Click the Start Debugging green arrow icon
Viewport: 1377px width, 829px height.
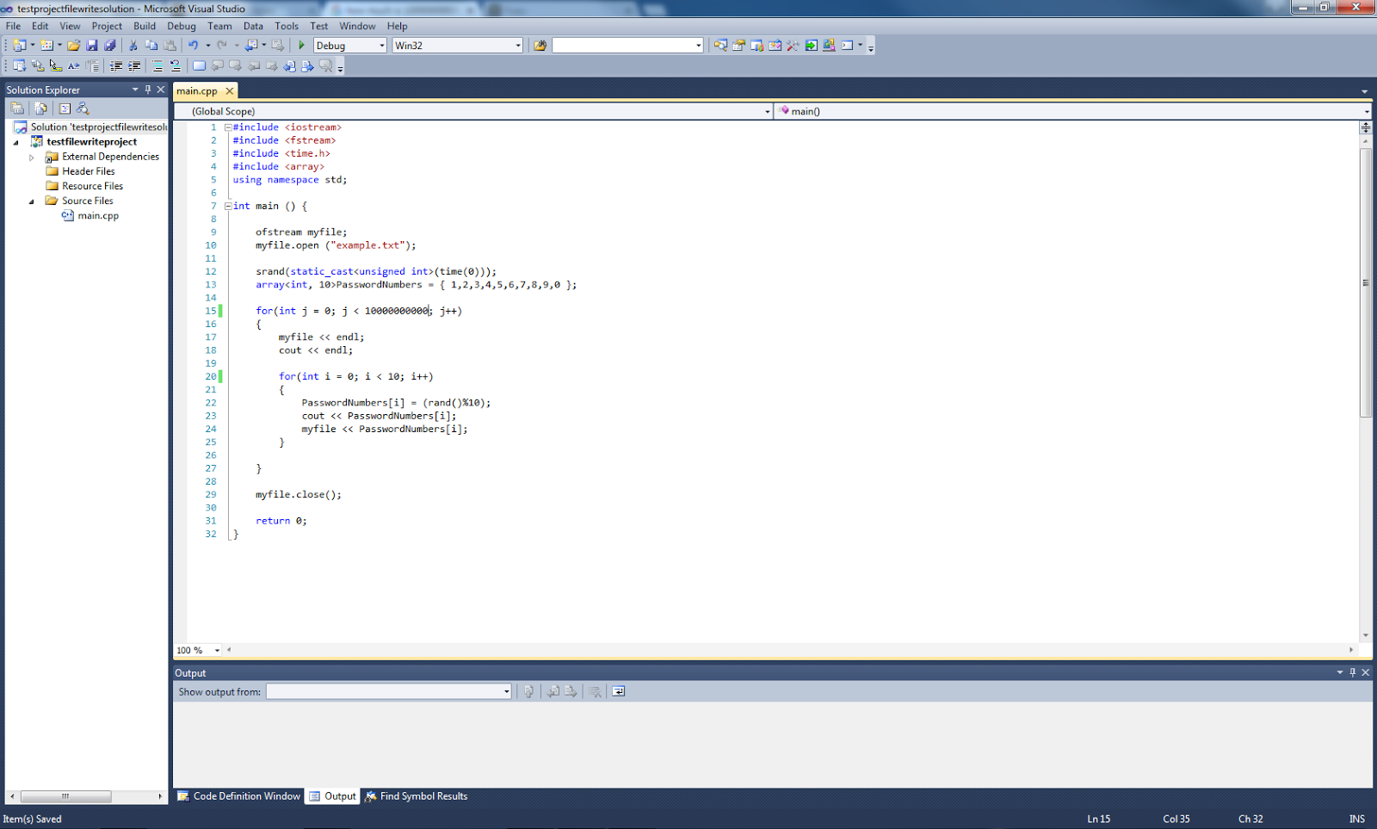(x=300, y=45)
